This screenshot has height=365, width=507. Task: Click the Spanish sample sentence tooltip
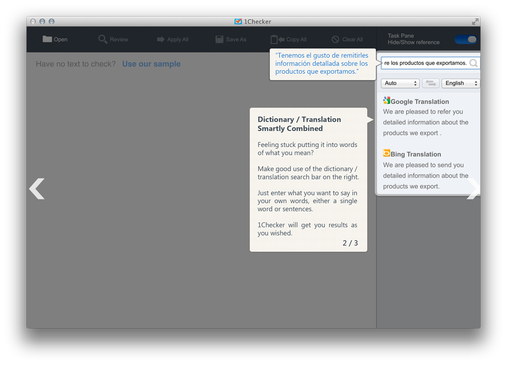click(322, 64)
